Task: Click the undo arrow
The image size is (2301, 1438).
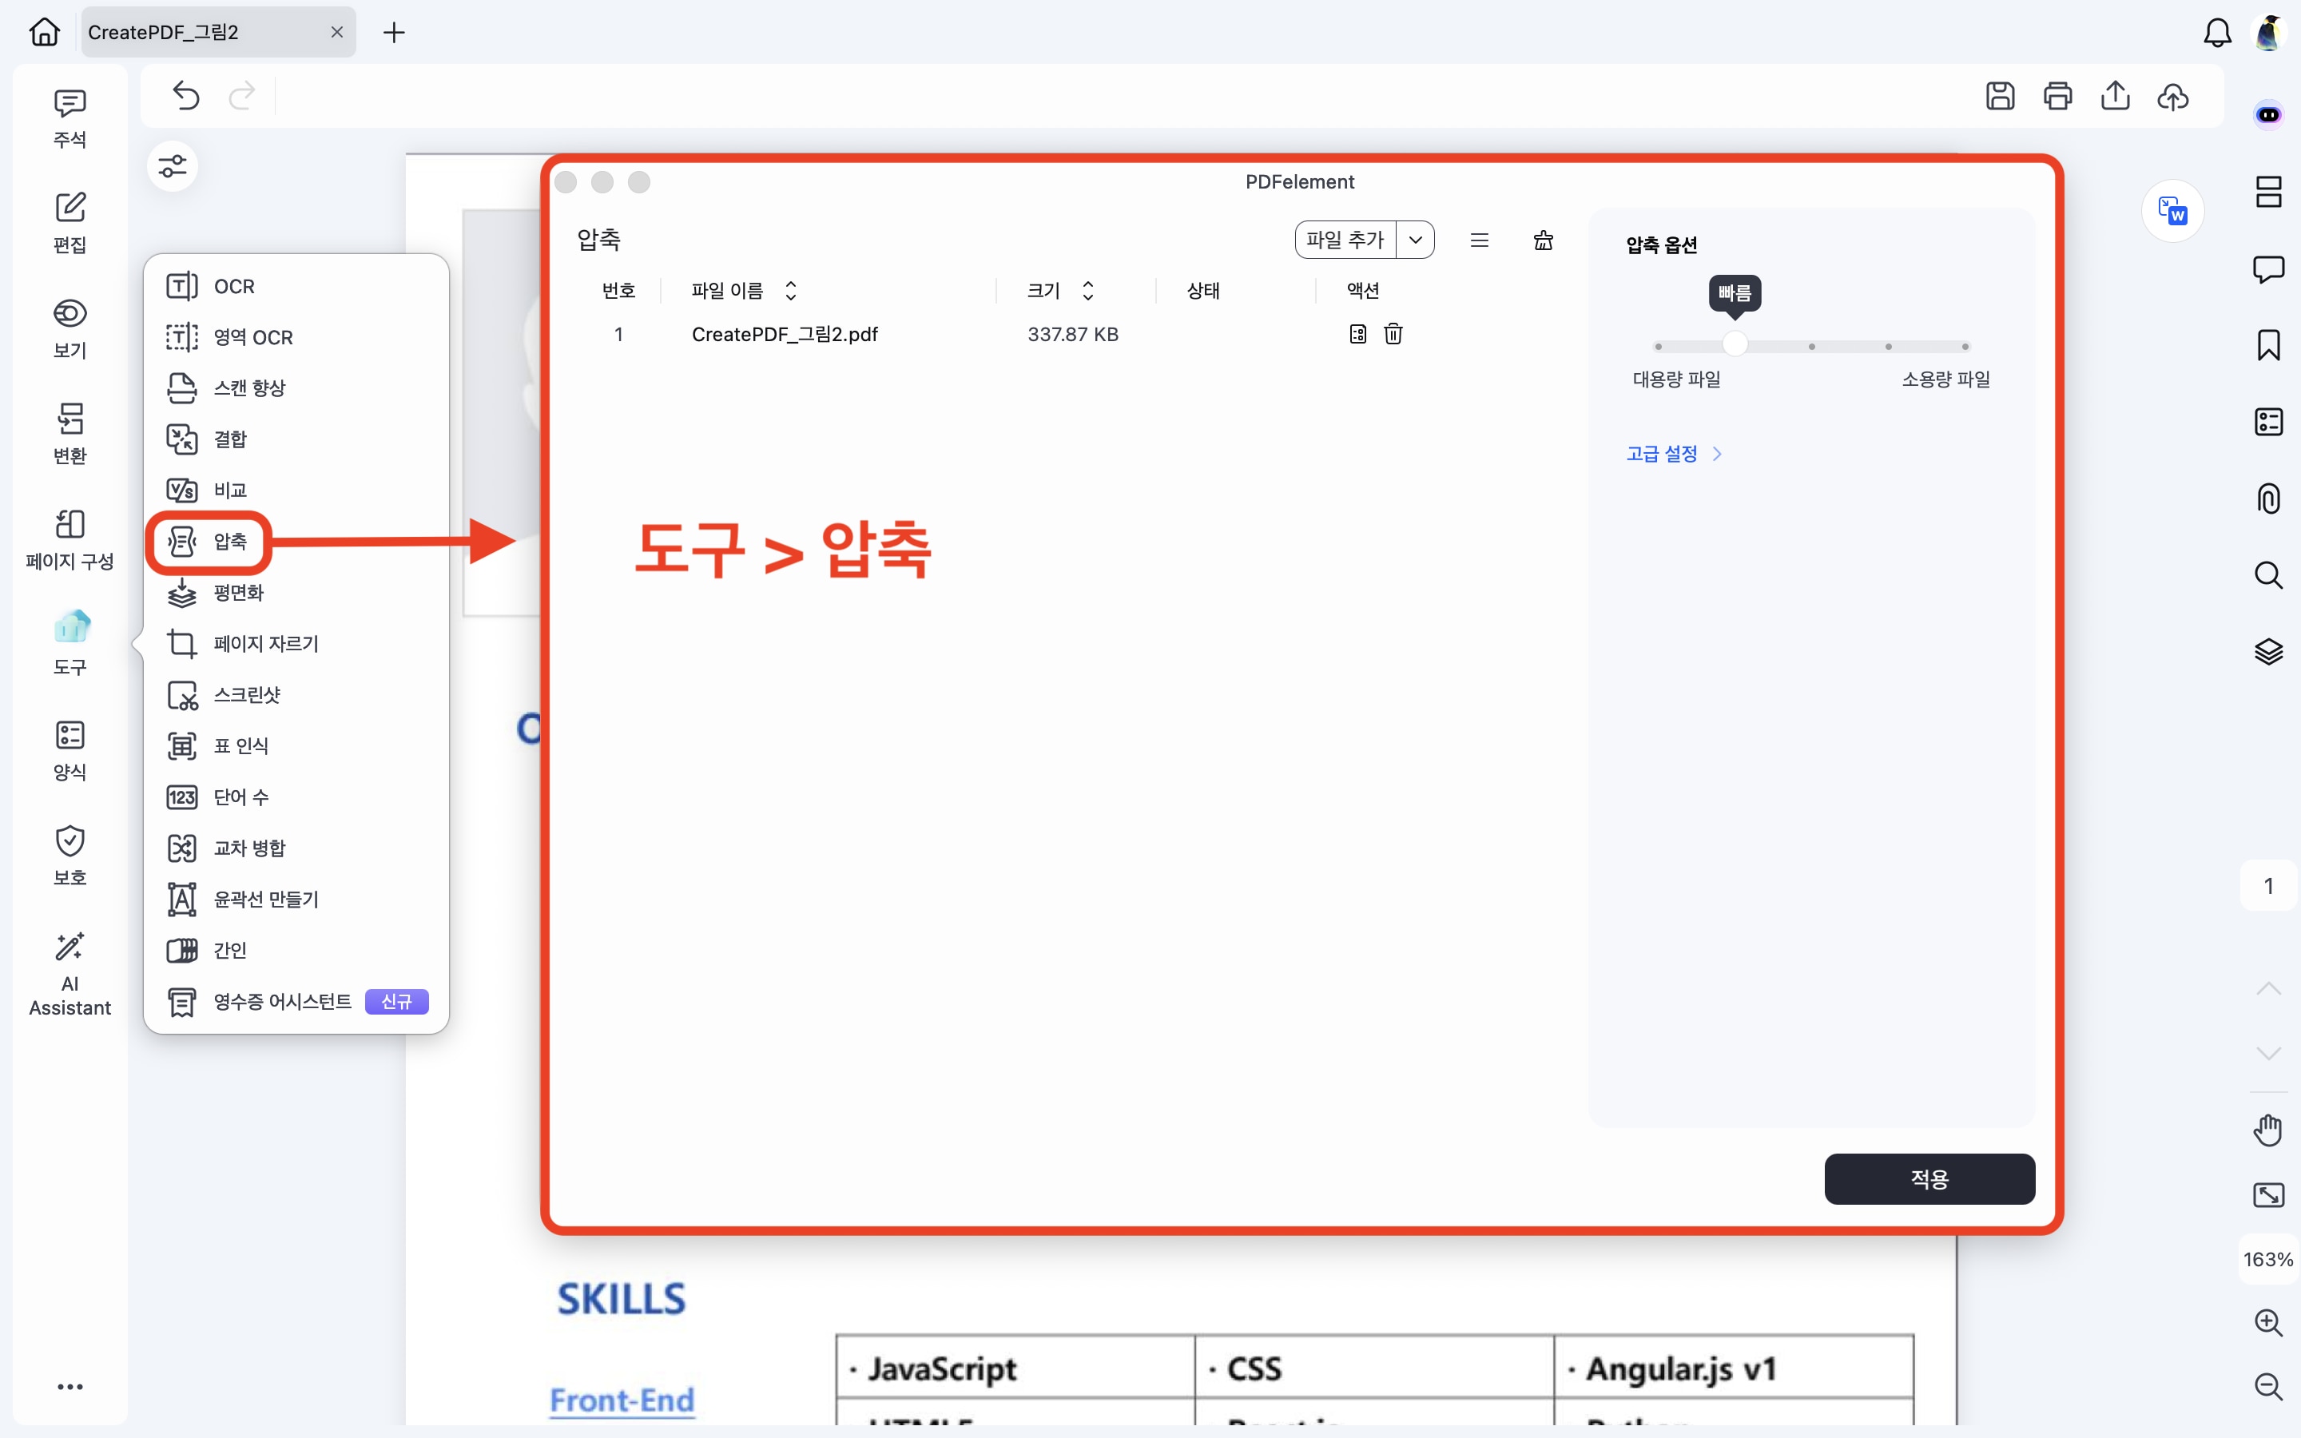Action: pos(186,96)
